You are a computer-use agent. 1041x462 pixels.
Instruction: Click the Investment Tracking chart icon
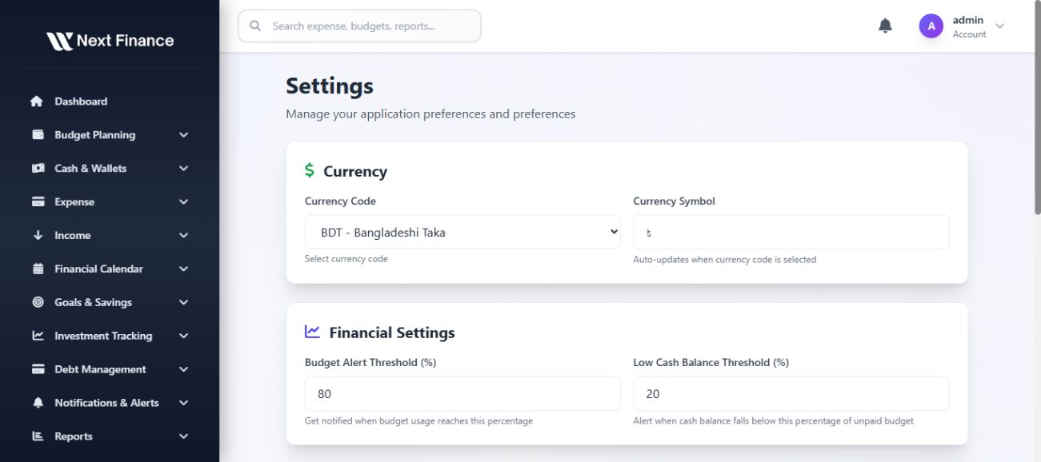(38, 337)
